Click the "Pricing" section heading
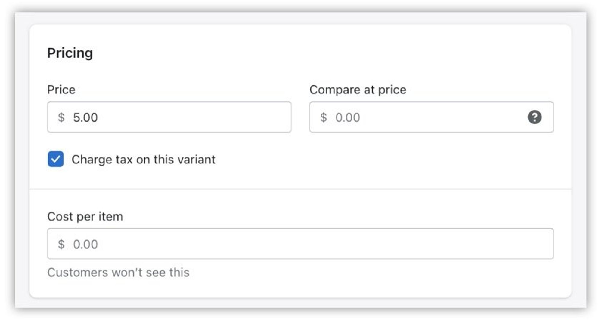Viewport: 602px width, 320px height. (x=70, y=53)
